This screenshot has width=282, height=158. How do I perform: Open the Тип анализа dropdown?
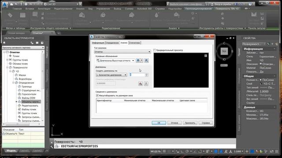pyautogui.click(x=122, y=52)
